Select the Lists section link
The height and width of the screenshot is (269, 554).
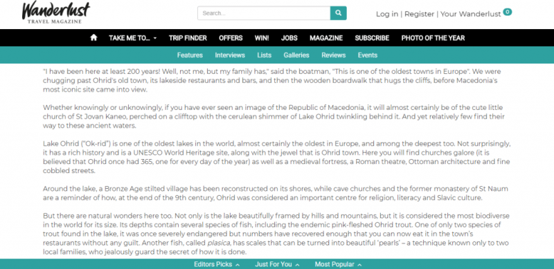tap(265, 55)
